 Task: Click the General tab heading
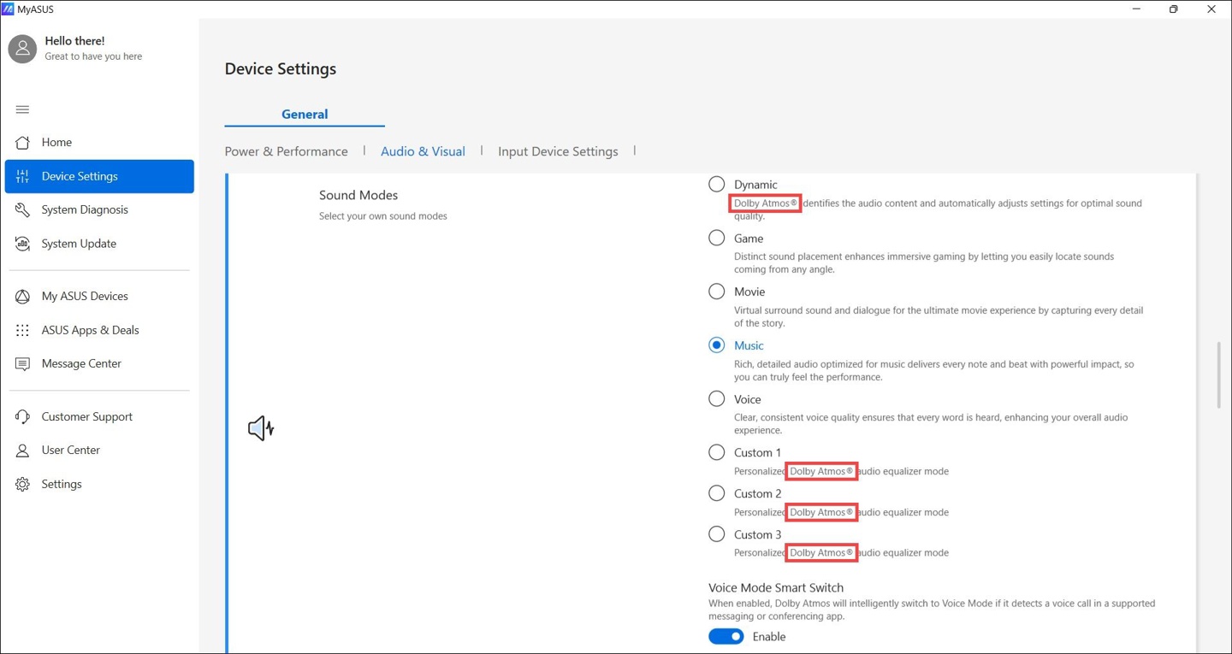pyautogui.click(x=305, y=115)
